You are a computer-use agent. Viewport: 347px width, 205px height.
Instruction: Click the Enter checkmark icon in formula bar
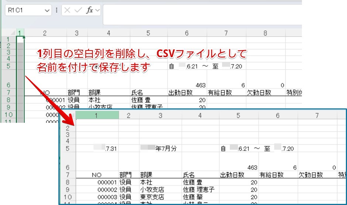point(78,11)
